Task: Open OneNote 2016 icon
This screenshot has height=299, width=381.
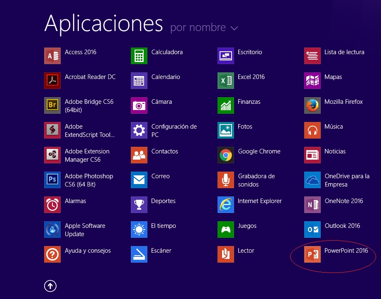Action: [312, 205]
